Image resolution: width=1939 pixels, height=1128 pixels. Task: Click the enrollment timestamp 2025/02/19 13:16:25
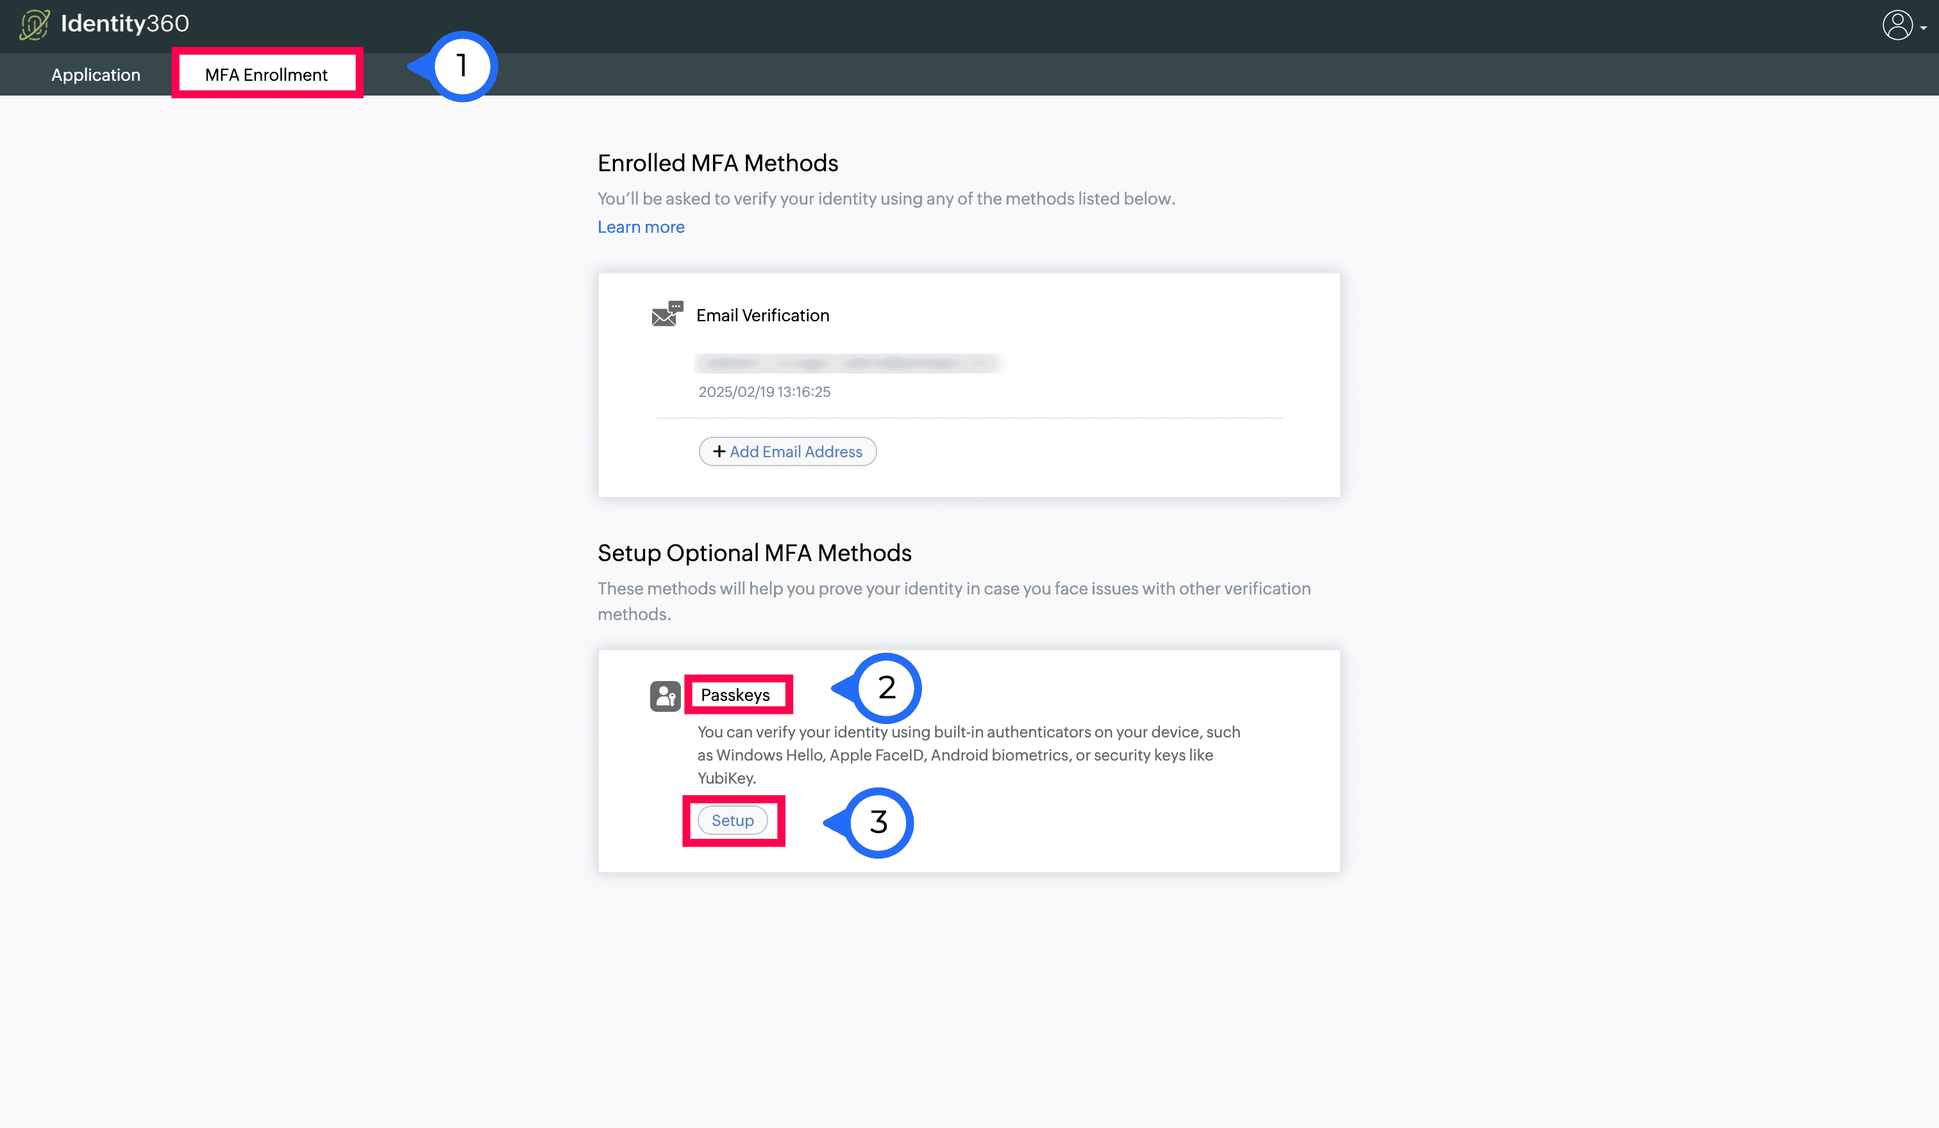(764, 392)
